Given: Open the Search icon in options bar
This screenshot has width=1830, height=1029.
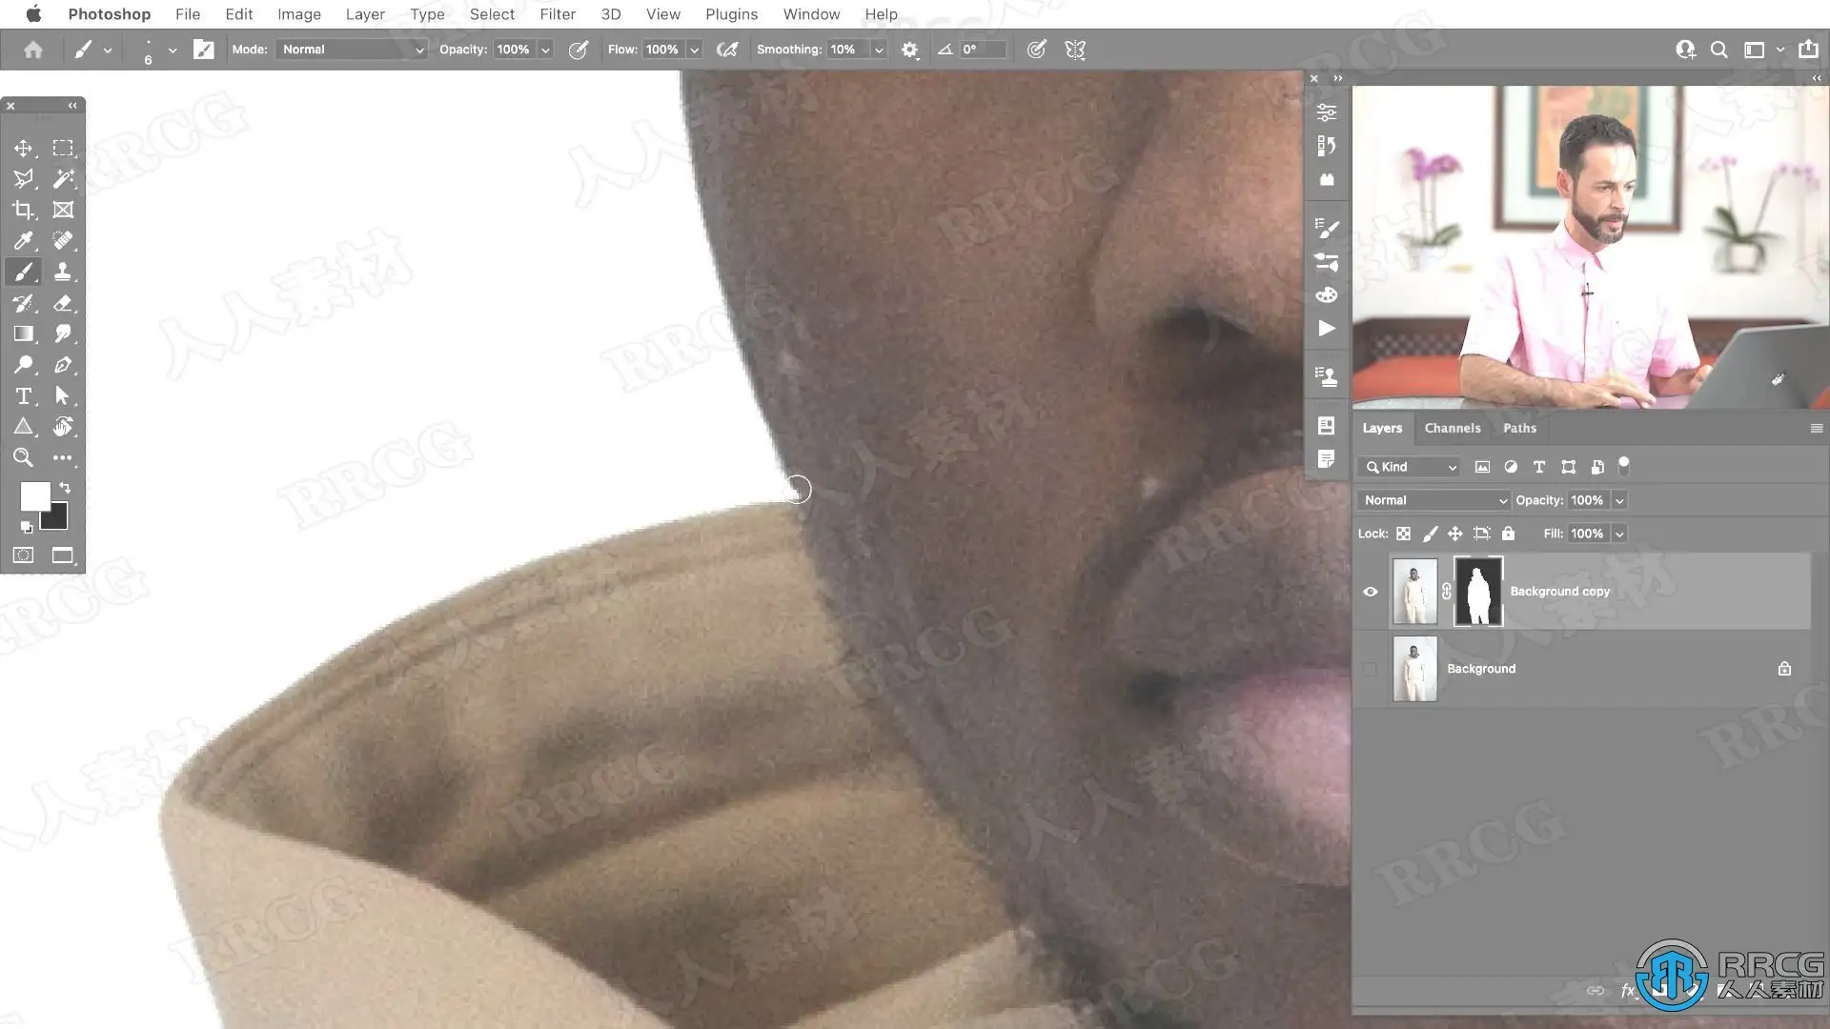Looking at the screenshot, I should (x=1719, y=50).
